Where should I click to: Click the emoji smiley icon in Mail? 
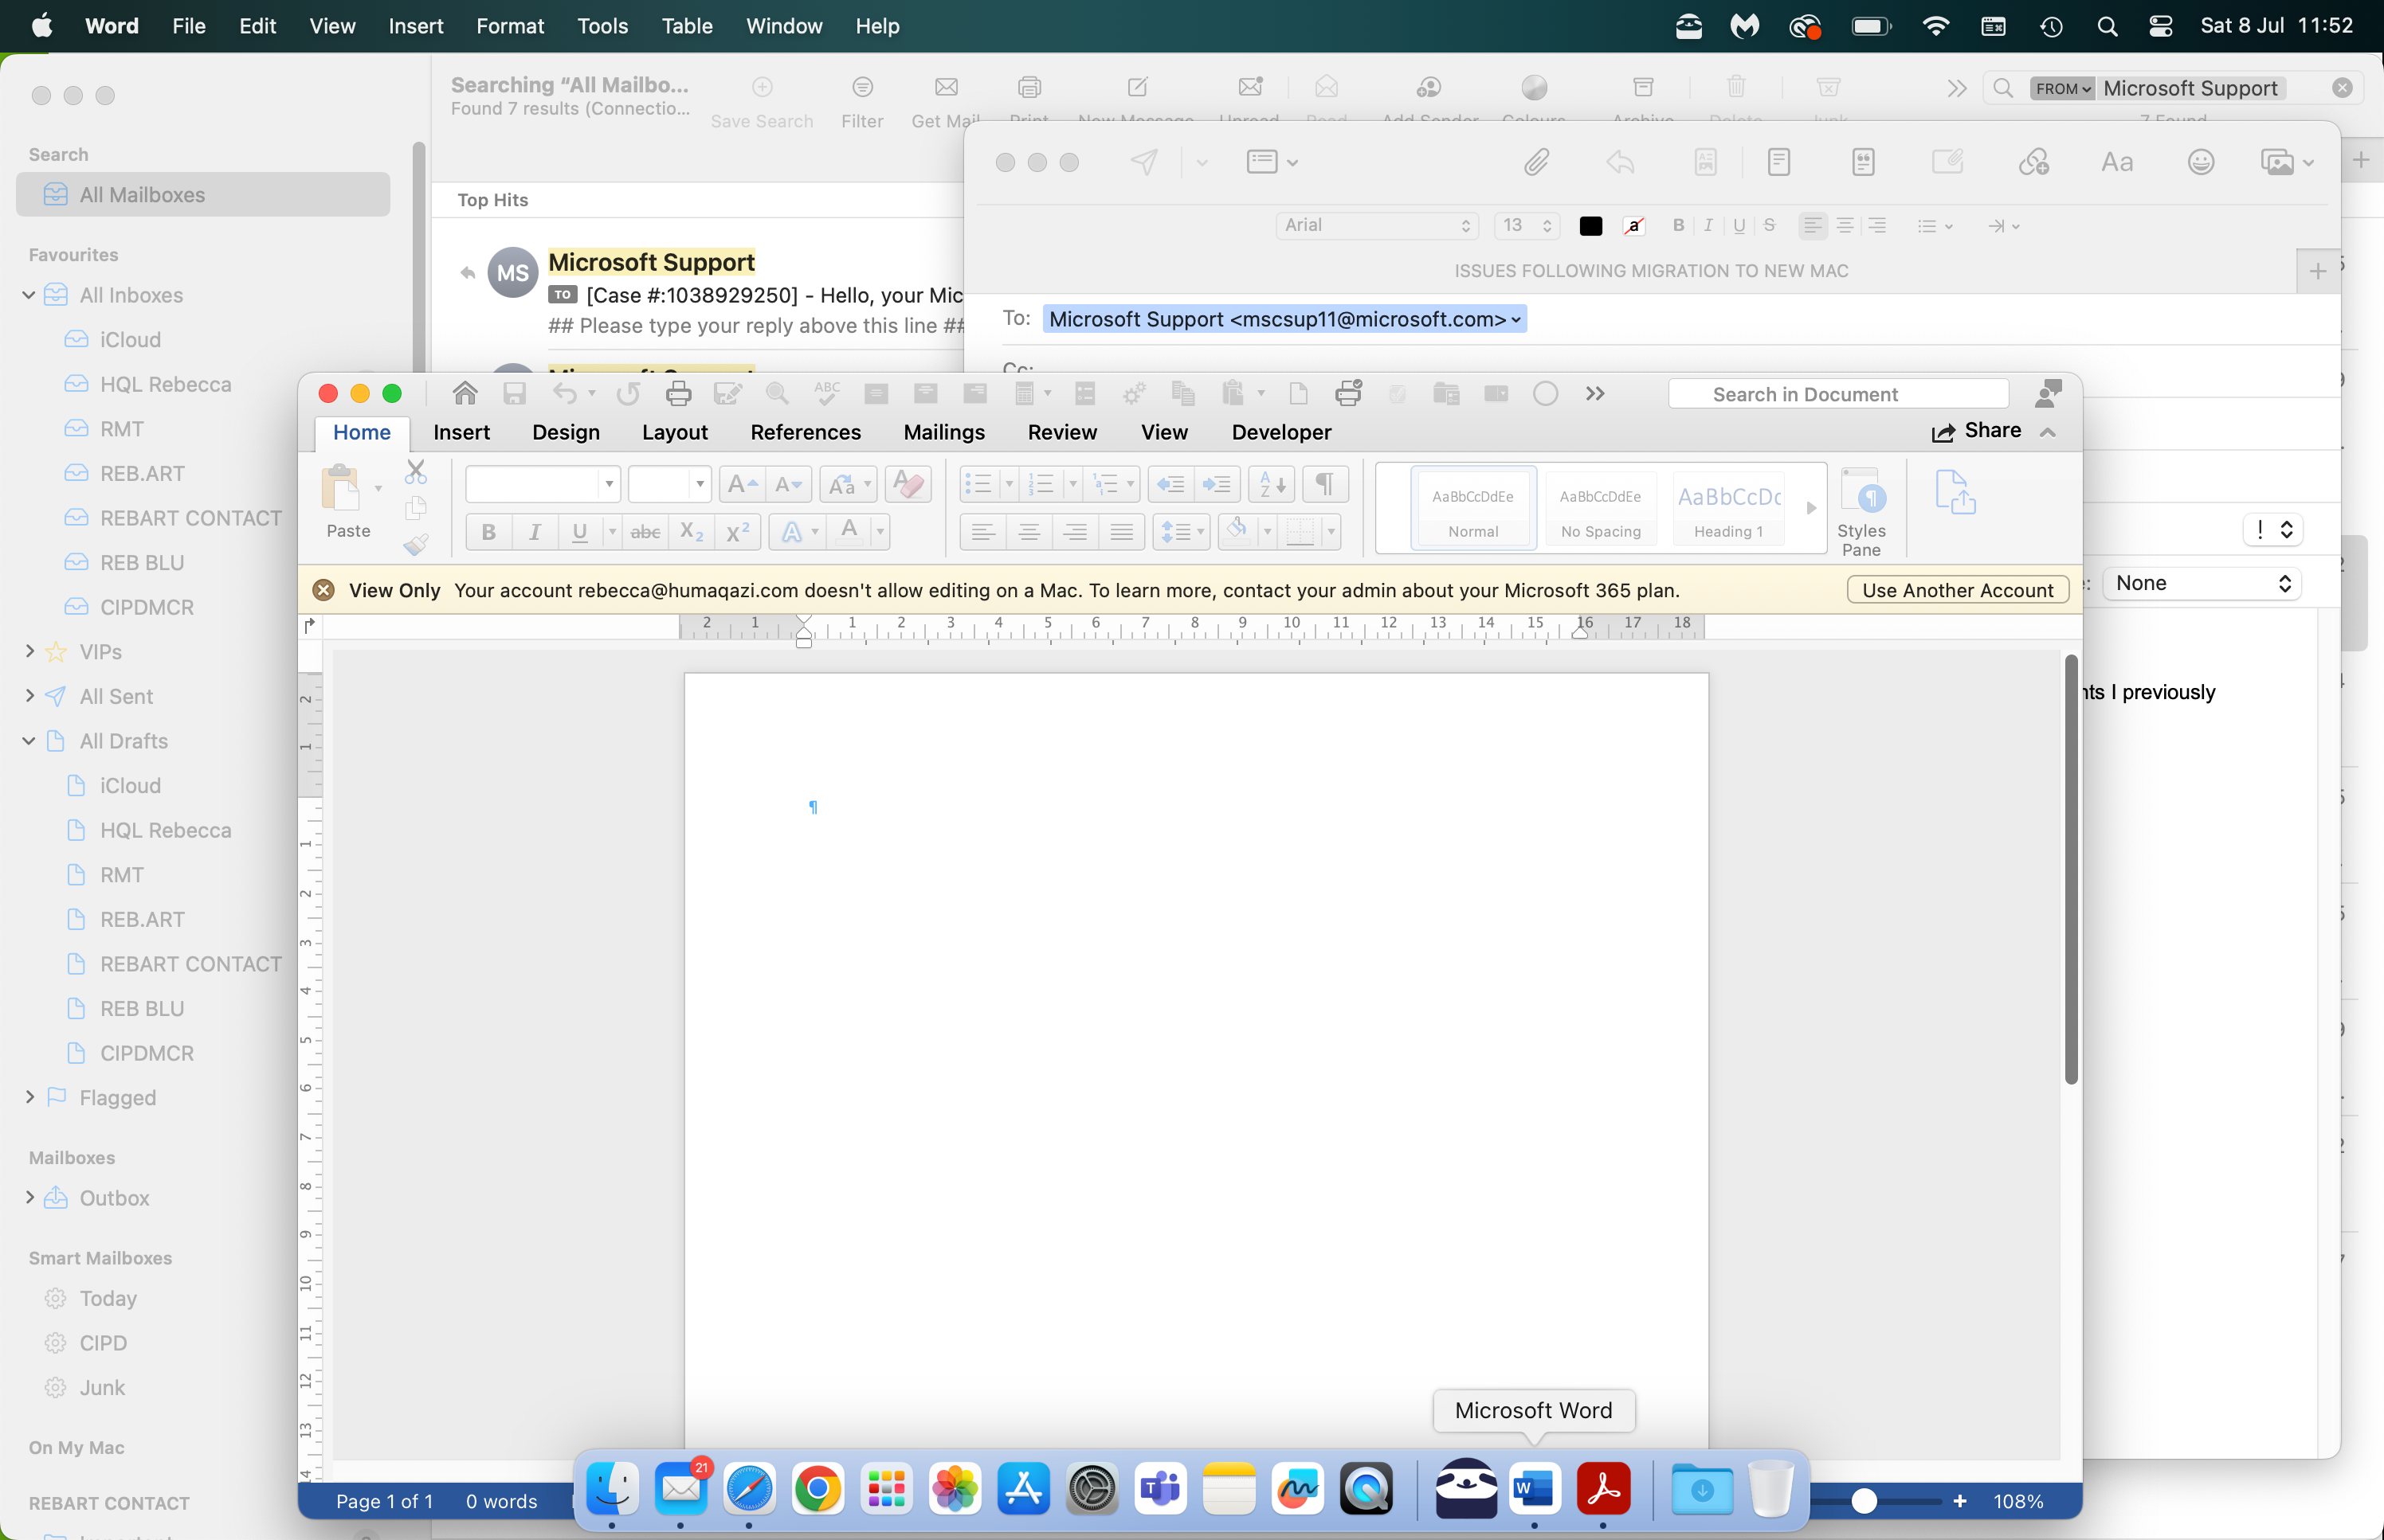2200,162
